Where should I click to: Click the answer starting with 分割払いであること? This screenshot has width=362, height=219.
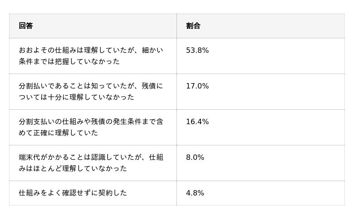pos(91,91)
